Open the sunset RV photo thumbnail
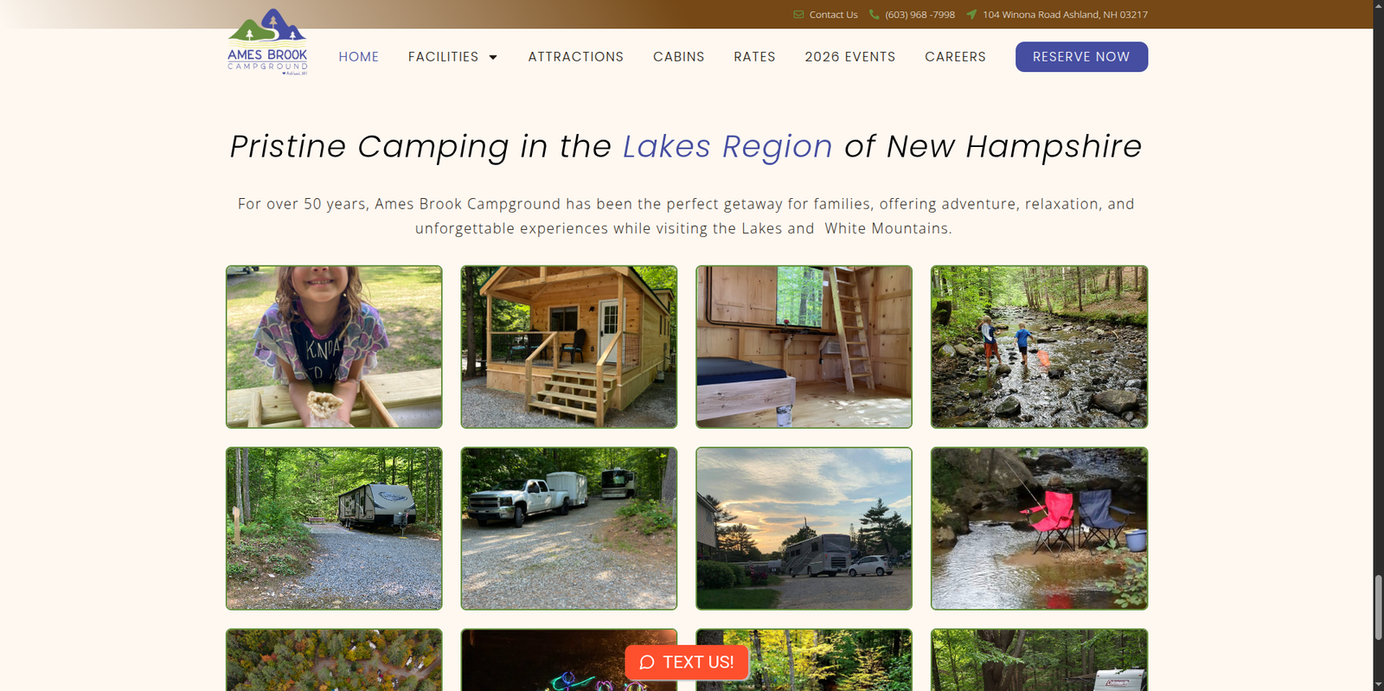The image size is (1384, 691). 804,528
